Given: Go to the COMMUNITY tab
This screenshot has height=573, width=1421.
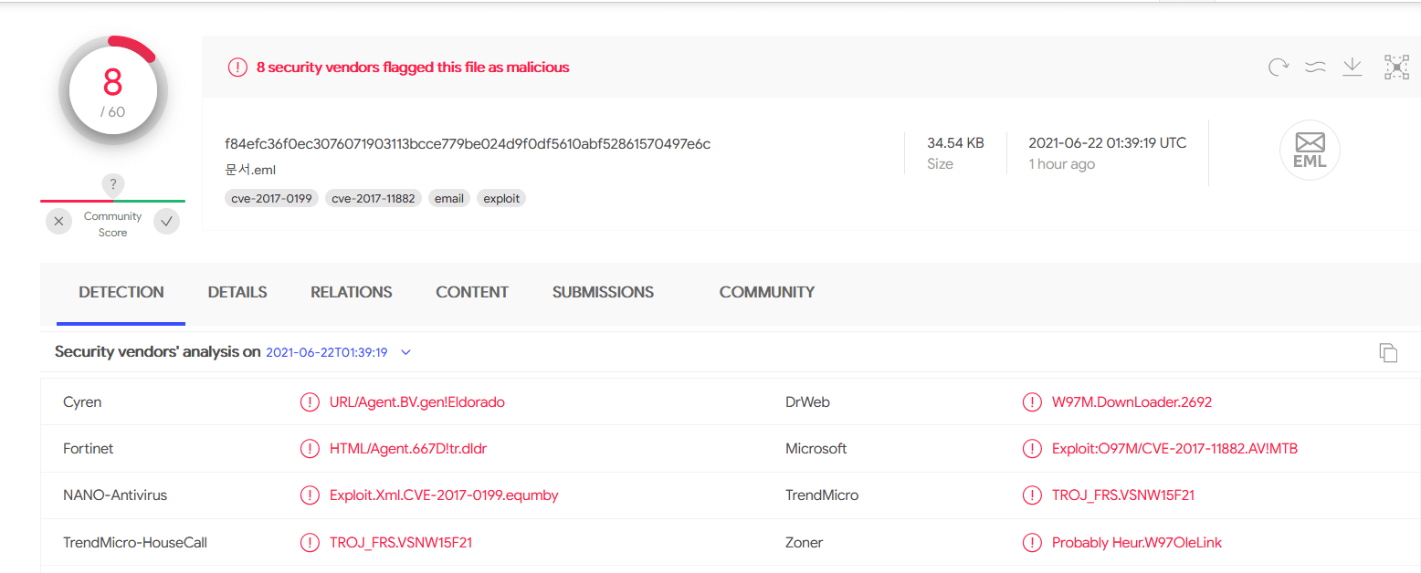Looking at the screenshot, I should point(767,292).
